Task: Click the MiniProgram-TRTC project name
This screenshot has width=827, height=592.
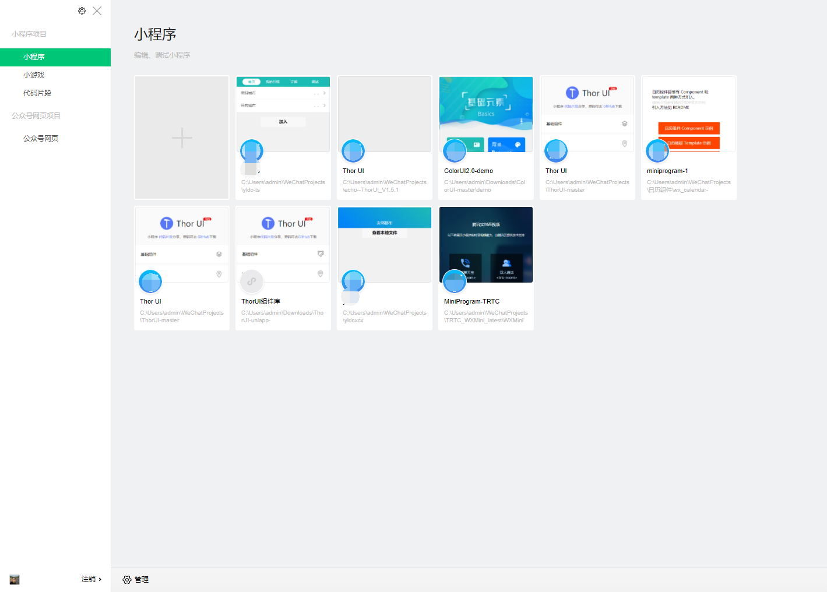Action: click(472, 301)
